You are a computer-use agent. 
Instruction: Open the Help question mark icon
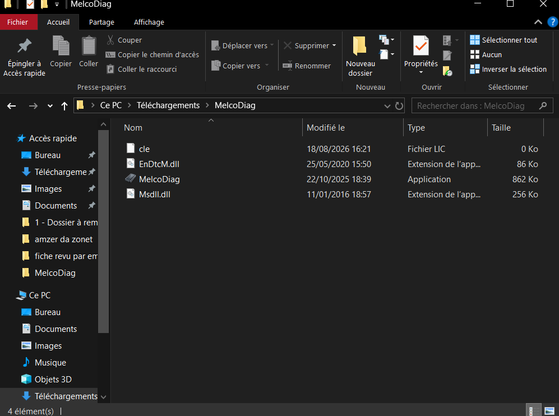click(553, 22)
